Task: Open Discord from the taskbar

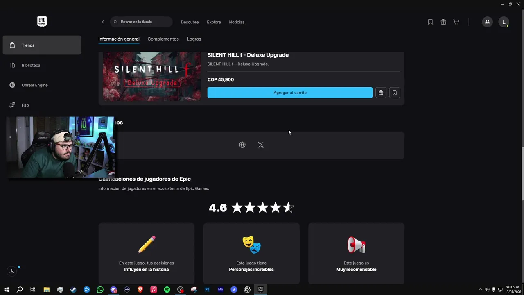Action: pyautogui.click(x=113, y=289)
